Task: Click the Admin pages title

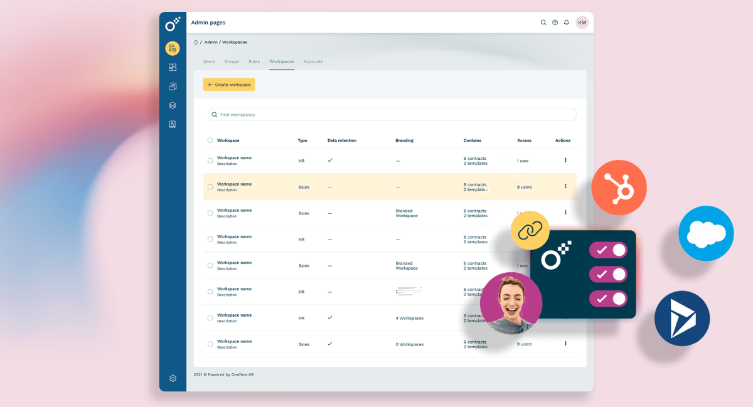Action: (x=208, y=23)
